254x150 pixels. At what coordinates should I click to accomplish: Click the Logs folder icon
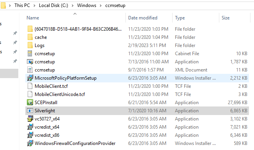coord(30,45)
